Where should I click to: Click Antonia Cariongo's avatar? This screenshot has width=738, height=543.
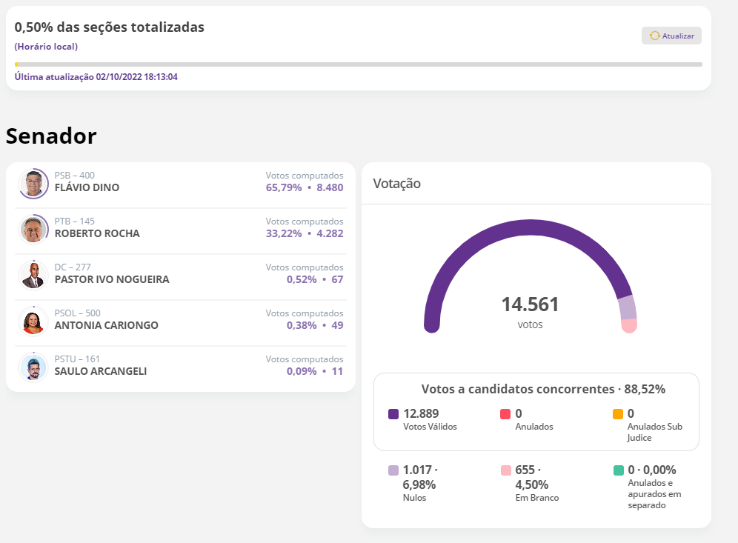click(x=33, y=322)
